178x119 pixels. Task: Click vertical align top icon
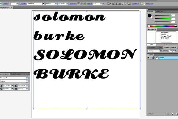123,4
